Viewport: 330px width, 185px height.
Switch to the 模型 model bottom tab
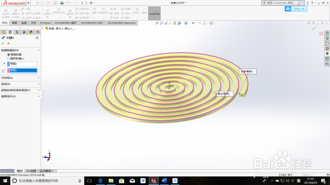click(19, 171)
